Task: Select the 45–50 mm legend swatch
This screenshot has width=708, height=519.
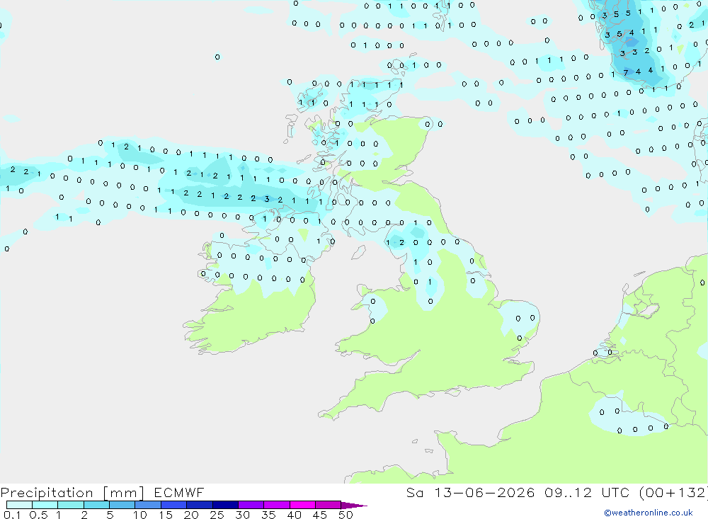Action: [x=328, y=505]
